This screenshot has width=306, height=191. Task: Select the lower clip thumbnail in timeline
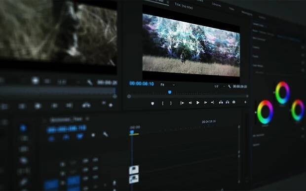click(x=134, y=179)
